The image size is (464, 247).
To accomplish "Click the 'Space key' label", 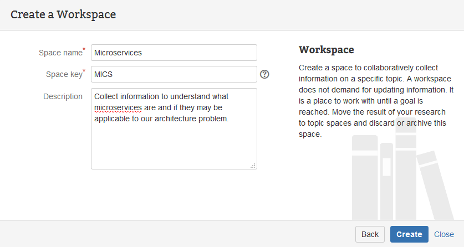I will click(64, 75).
